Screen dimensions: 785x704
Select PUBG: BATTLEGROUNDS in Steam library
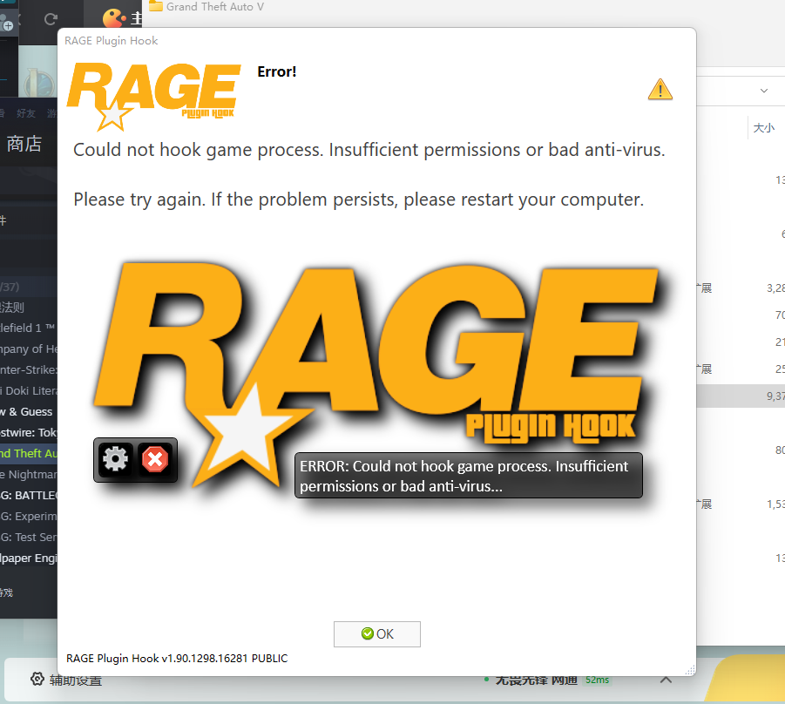pyautogui.click(x=29, y=495)
